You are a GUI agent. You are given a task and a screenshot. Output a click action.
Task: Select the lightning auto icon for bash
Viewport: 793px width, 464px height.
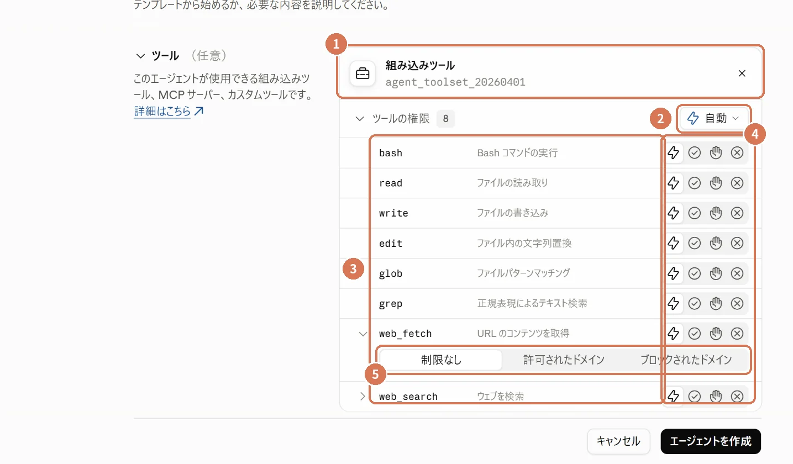[673, 153]
